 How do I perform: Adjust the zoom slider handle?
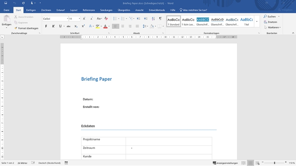(275, 163)
